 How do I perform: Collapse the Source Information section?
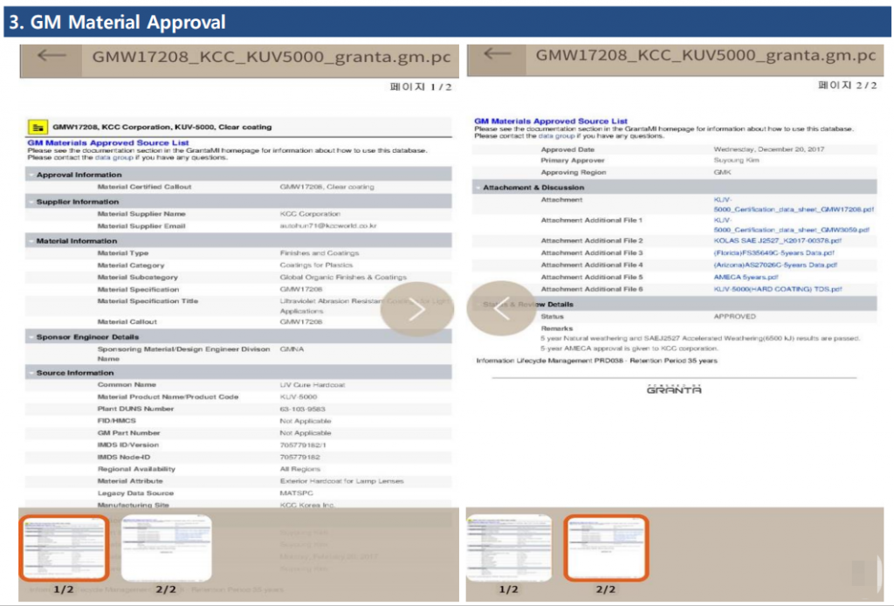[31, 373]
